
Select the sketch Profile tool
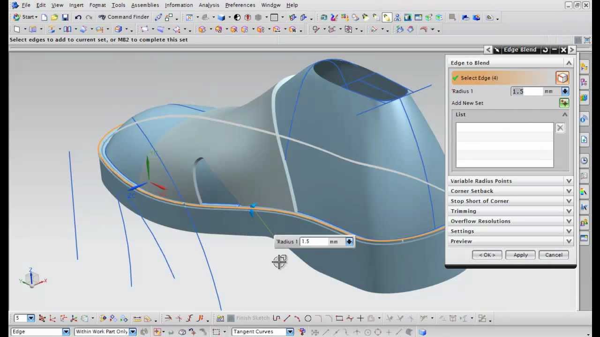click(x=277, y=318)
